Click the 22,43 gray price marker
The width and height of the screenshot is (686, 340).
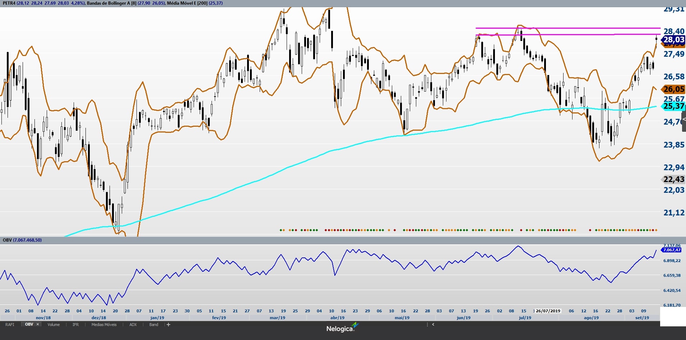pos(673,179)
